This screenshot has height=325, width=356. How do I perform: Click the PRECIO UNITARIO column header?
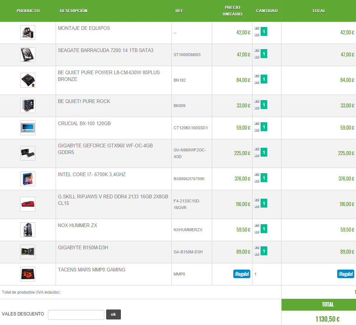click(x=233, y=11)
